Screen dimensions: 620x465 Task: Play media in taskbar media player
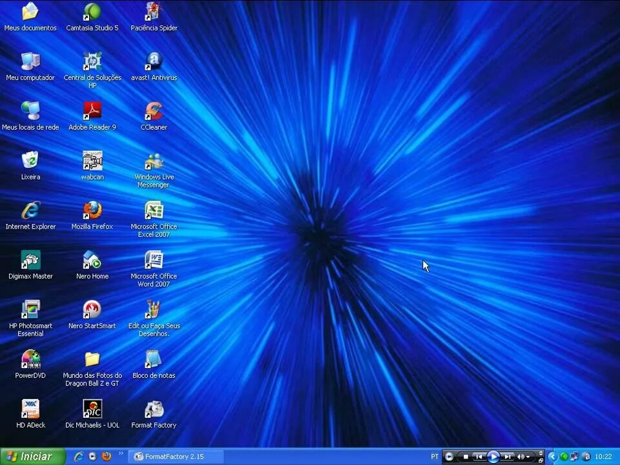[x=493, y=457]
